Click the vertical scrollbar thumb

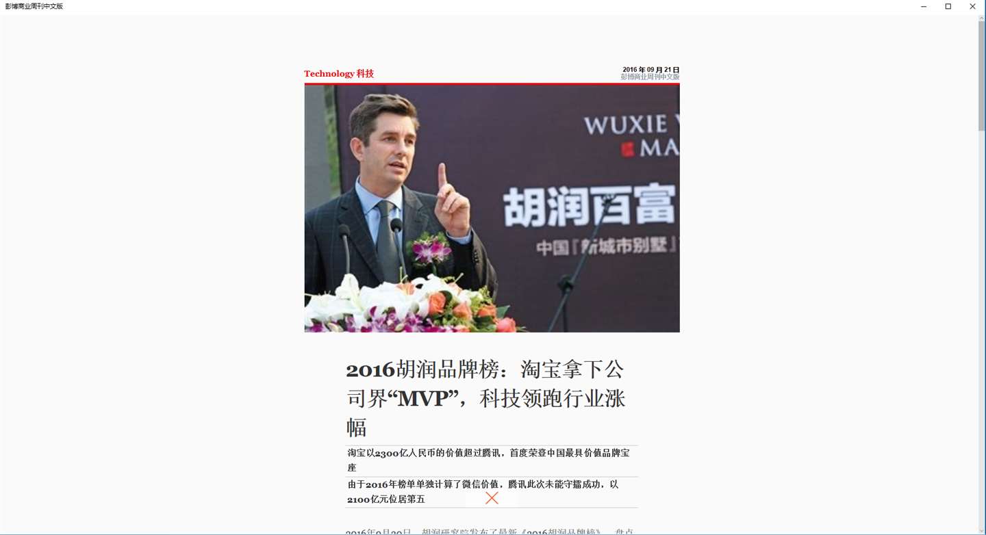click(x=982, y=77)
